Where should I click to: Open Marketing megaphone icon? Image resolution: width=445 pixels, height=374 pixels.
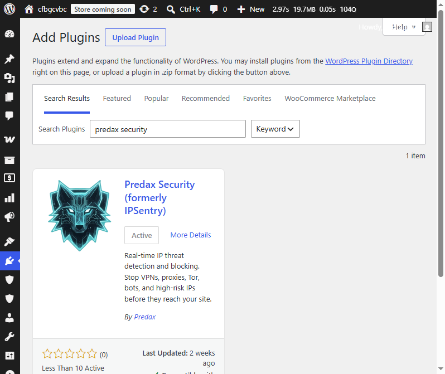pos(9,217)
